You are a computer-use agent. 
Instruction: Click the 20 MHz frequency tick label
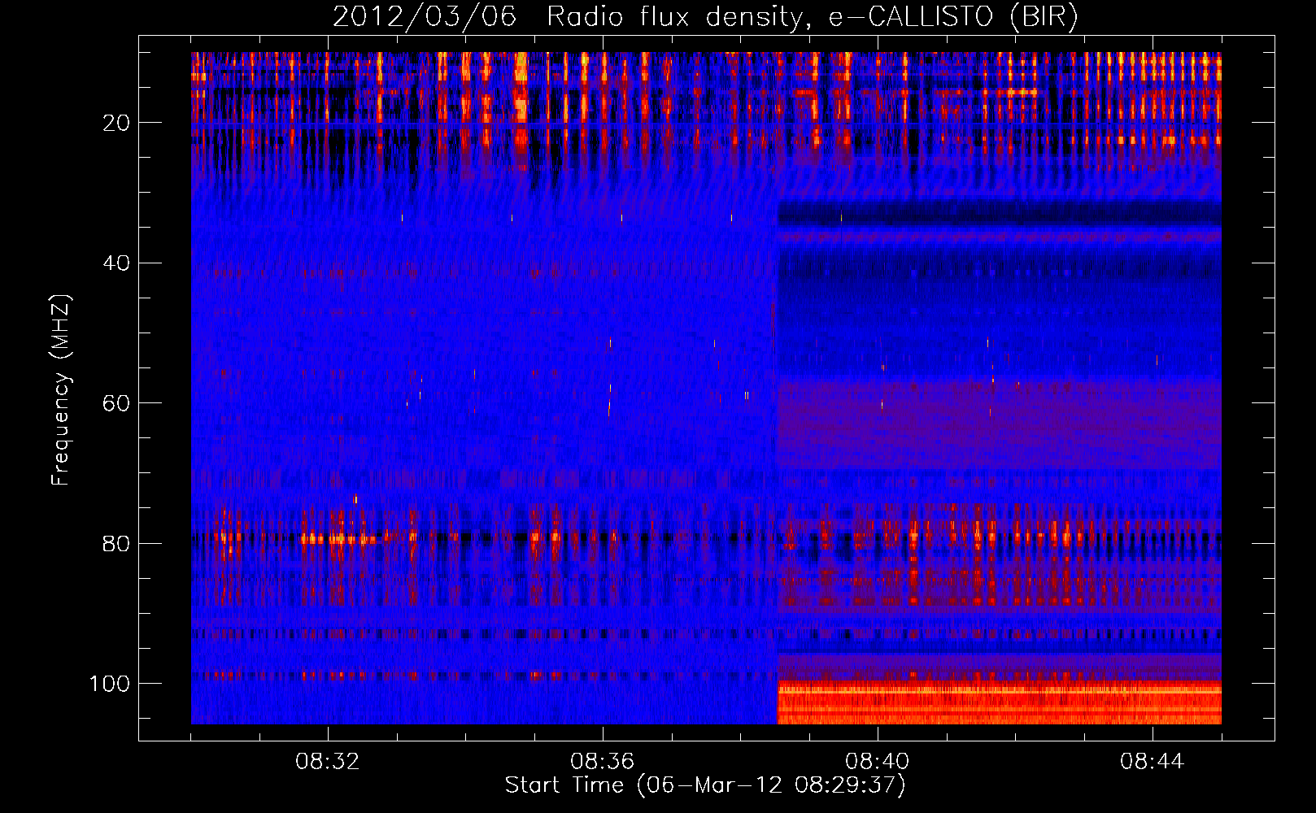(x=116, y=123)
